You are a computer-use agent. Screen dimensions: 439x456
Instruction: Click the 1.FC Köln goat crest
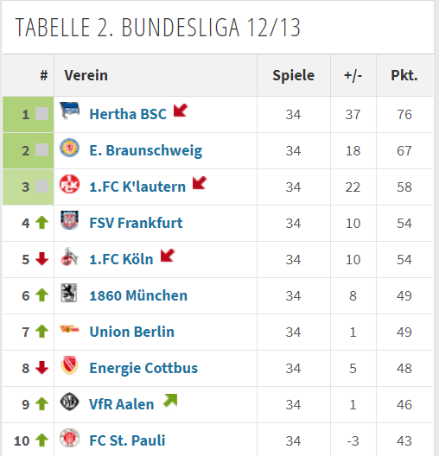(69, 256)
